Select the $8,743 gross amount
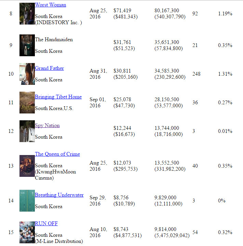 point(121,229)
